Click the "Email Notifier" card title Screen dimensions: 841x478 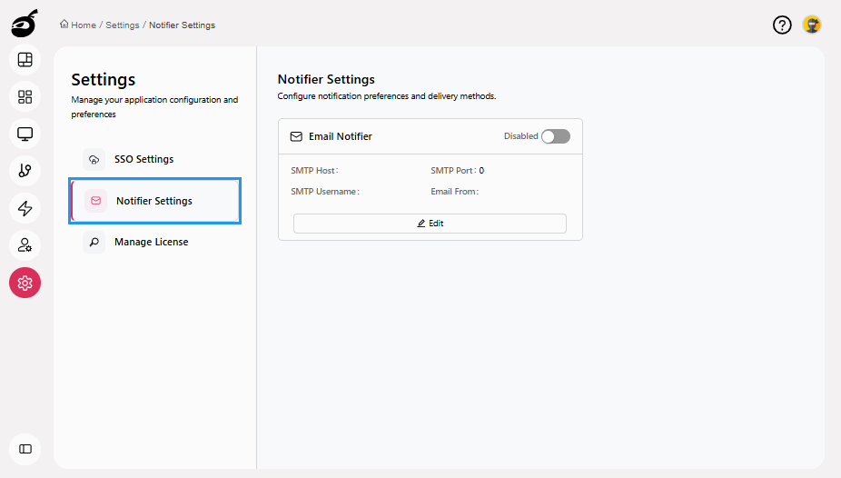coord(341,136)
